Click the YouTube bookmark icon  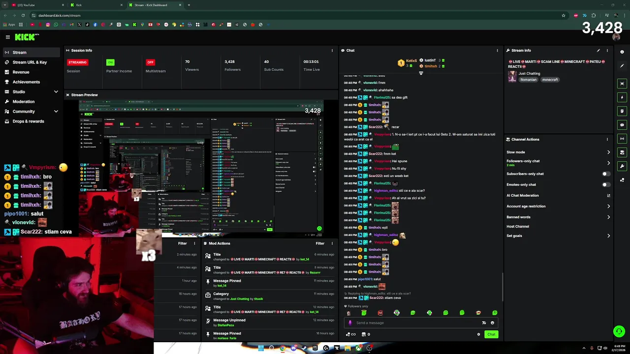pos(32,25)
